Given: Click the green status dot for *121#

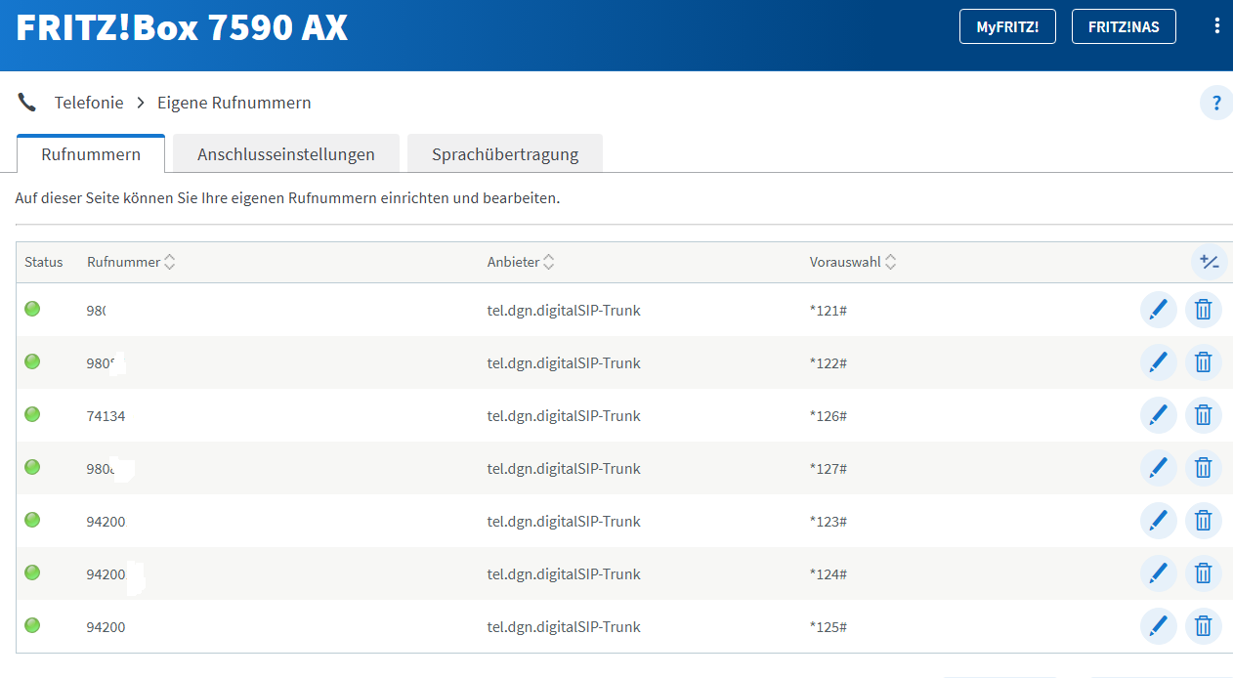Looking at the screenshot, I should 32,309.
